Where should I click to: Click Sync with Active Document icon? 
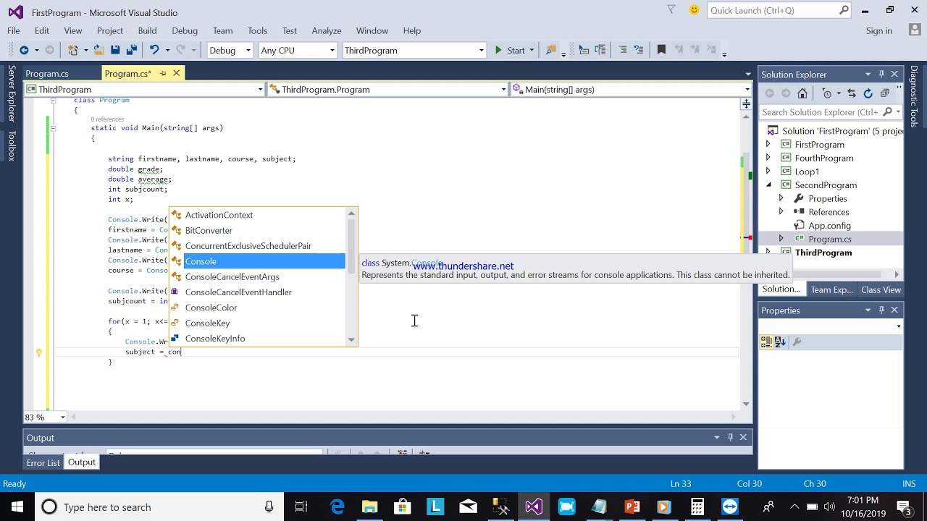[x=851, y=93]
